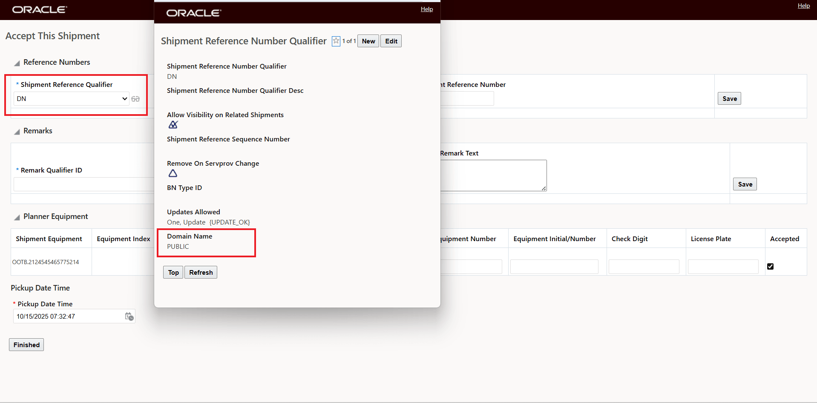Collapse the Reference Numbers section

click(17, 63)
